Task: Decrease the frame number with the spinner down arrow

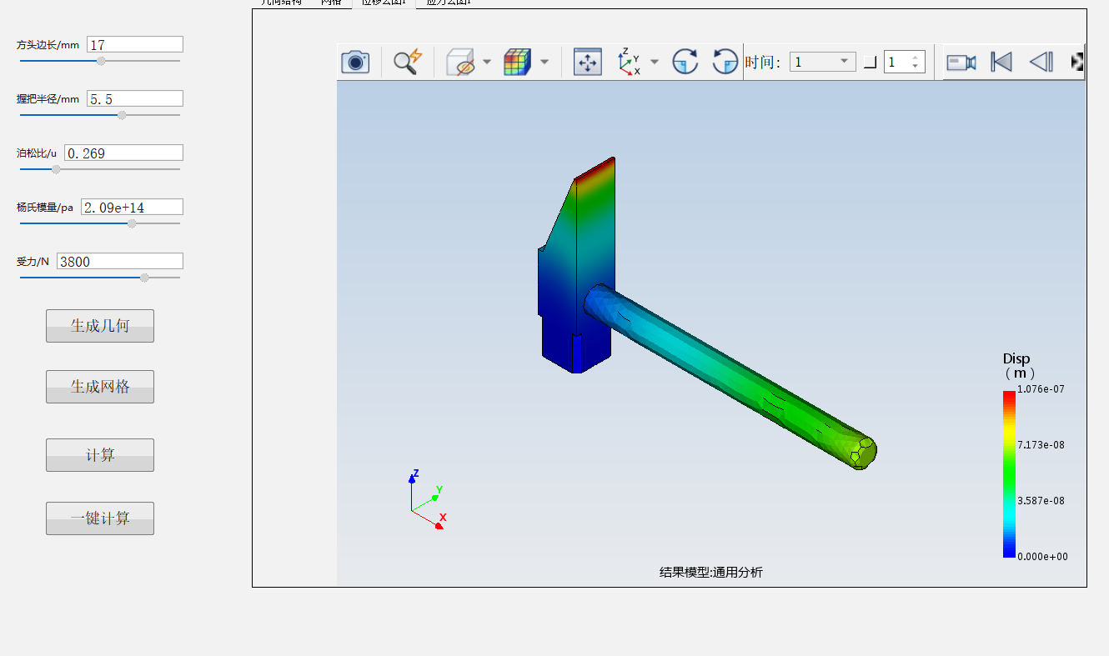Action: pyautogui.click(x=916, y=67)
